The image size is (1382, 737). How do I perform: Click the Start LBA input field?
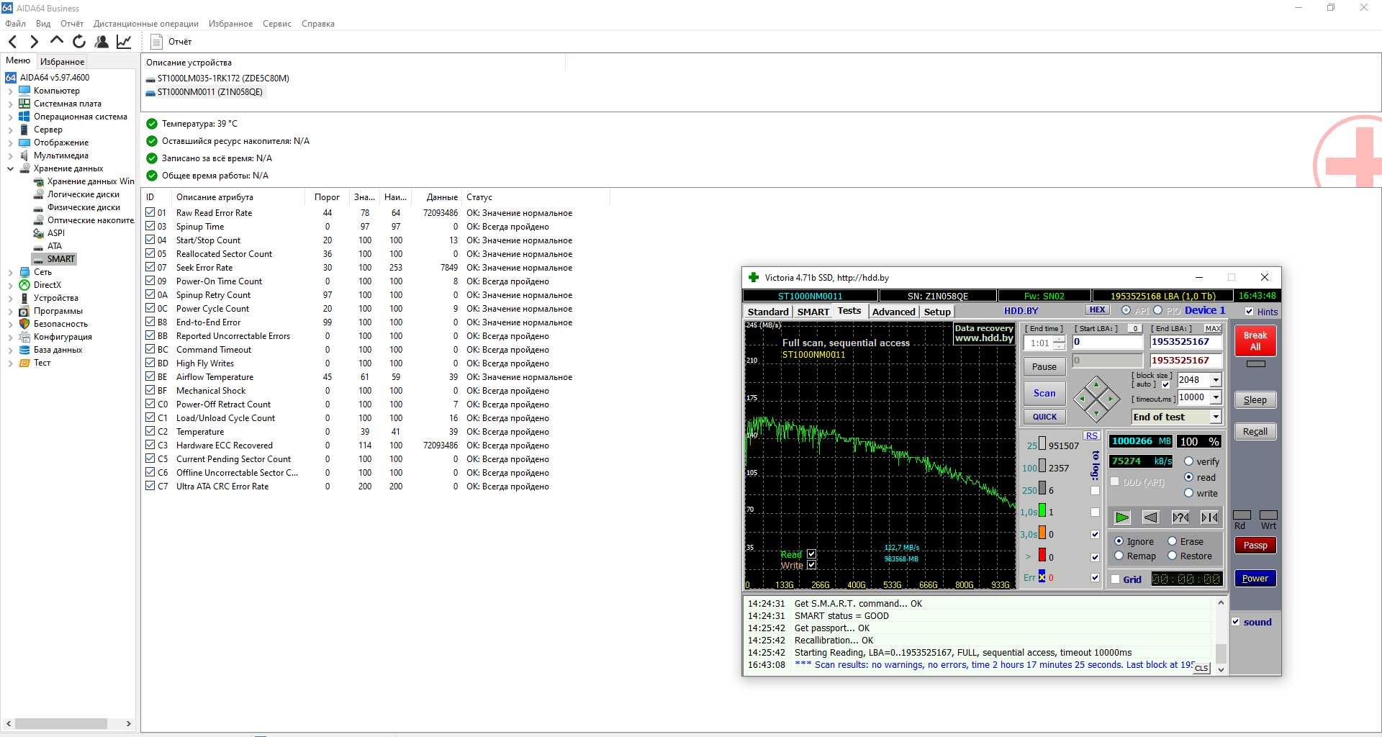point(1108,342)
